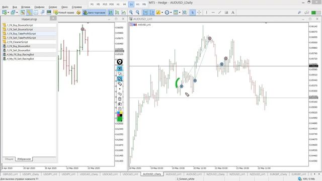This screenshot has height=181, width=322.
Task: Open the chat messages icon
Action: pos(306,13)
